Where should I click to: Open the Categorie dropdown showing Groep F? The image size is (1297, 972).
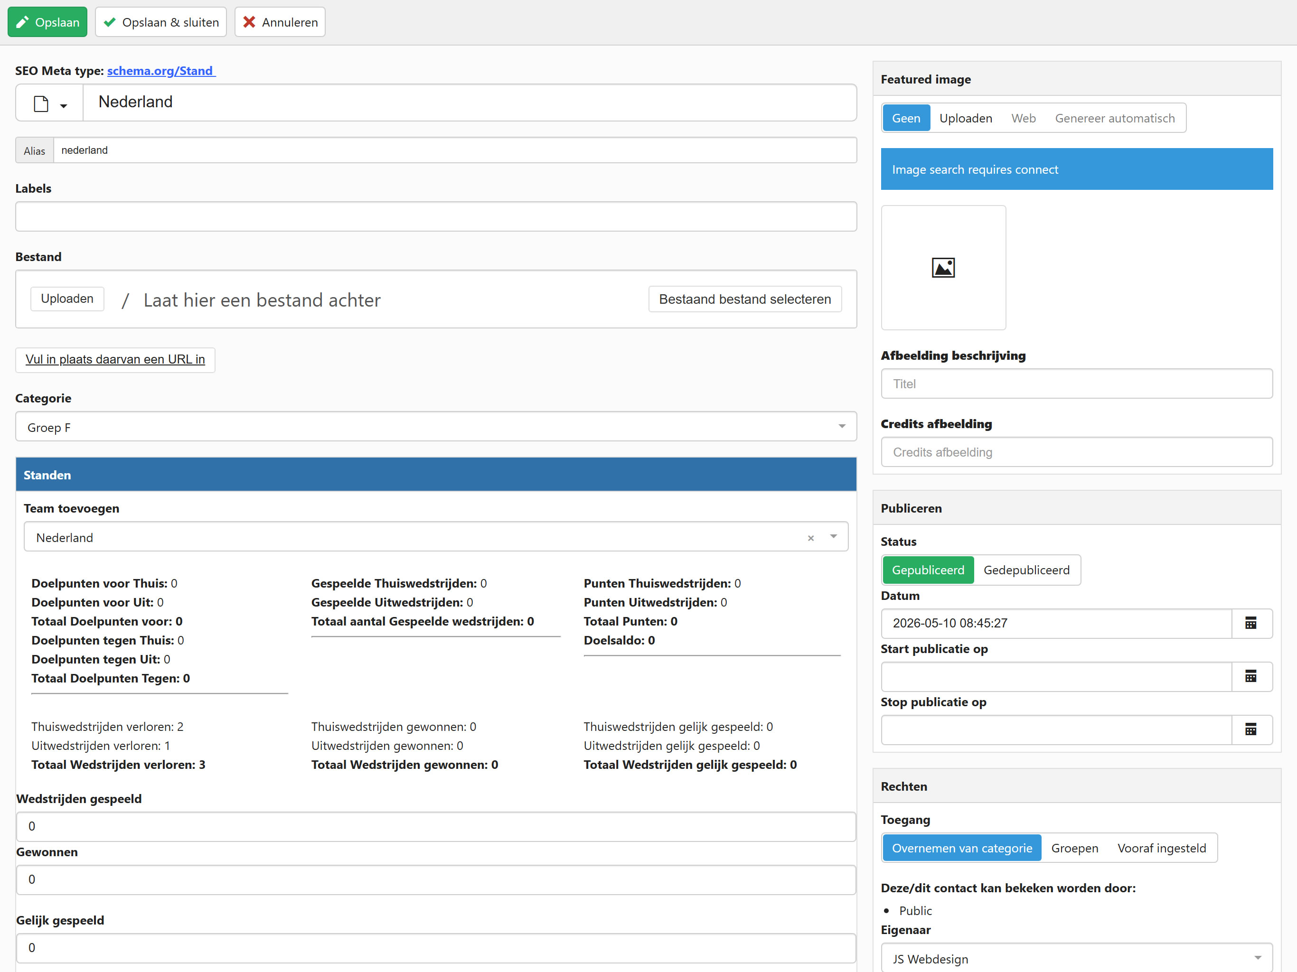click(x=436, y=427)
